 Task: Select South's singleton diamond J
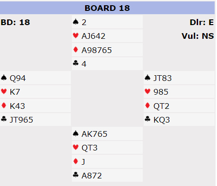pyautogui.click(x=83, y=162)
